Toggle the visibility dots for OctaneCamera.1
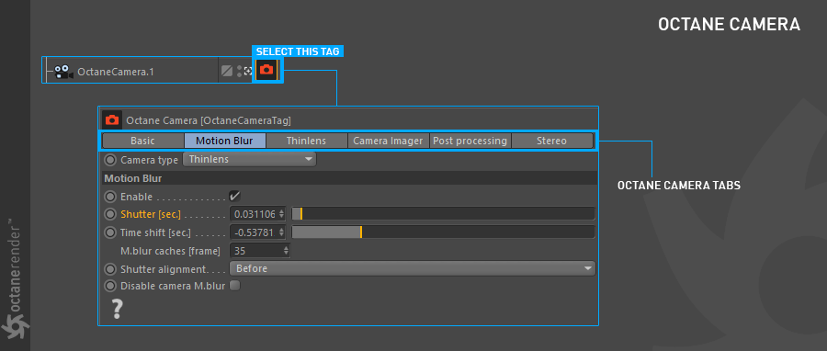 [239, 71]
